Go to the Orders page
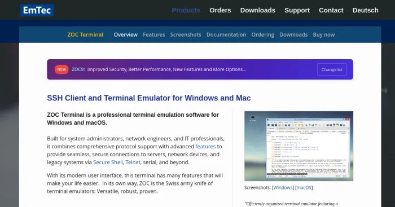 [x=220, y=10]
